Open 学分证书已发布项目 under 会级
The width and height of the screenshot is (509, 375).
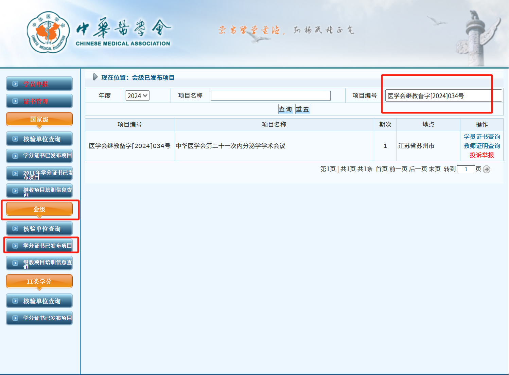[39, 246]
